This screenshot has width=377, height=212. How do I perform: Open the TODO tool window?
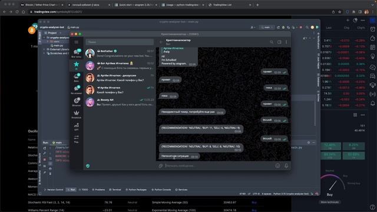84,190
